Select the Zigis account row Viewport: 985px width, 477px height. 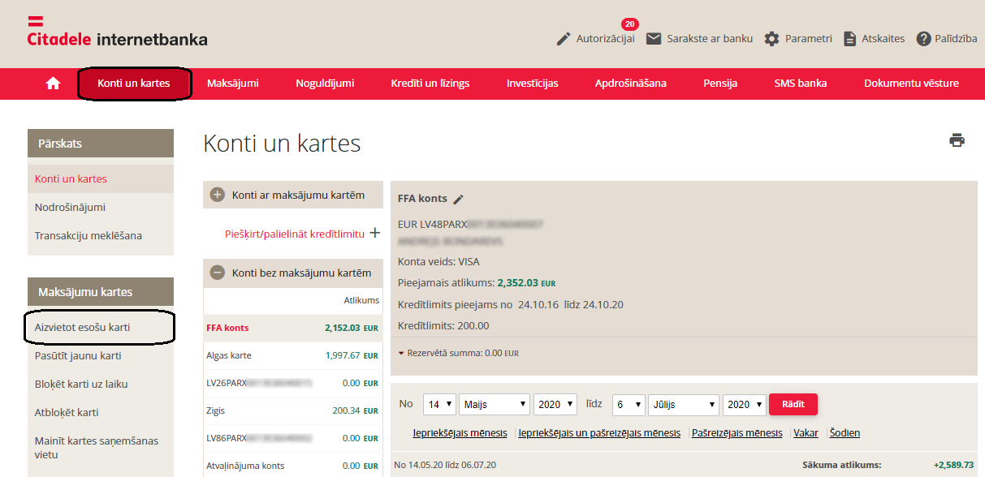pos(293,410)
